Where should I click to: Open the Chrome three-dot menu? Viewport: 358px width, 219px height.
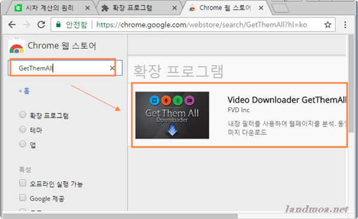pos(345,24)
